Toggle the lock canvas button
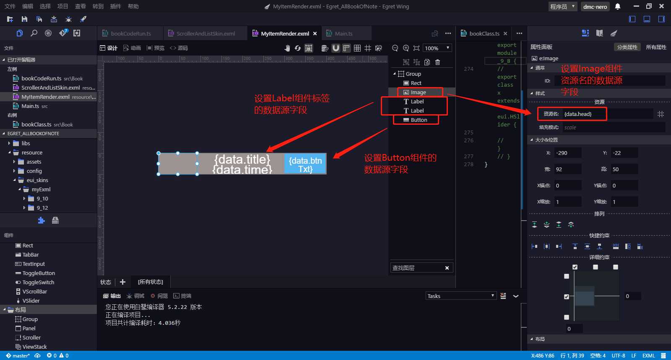 [309, 48]
